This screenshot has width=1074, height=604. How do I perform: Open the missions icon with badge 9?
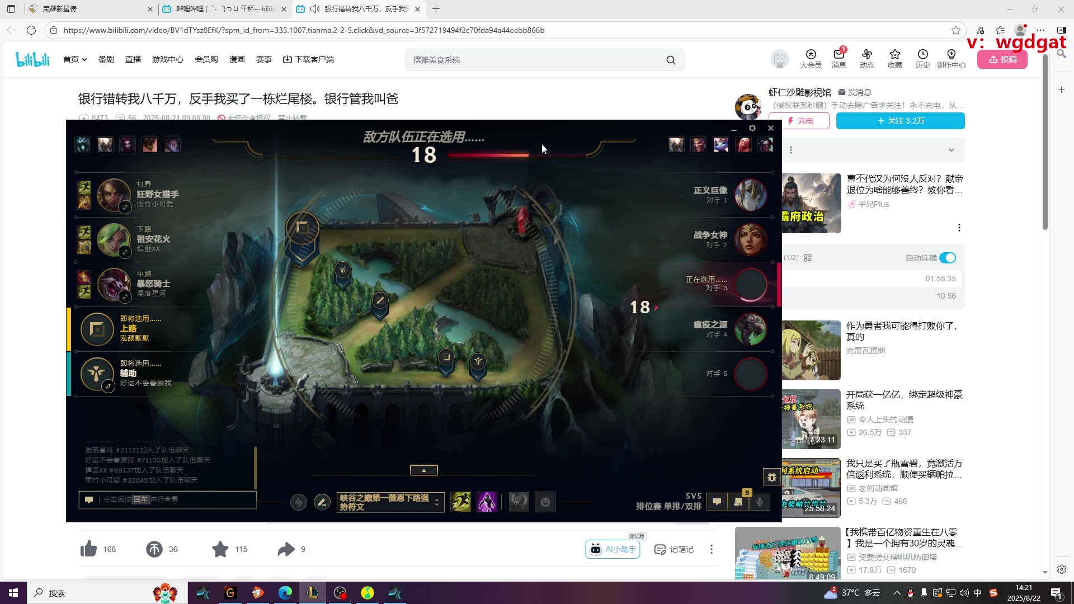pos(738,502)
